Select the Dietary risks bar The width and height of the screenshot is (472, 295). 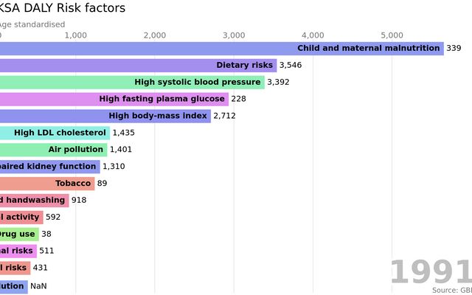[138, 66]
